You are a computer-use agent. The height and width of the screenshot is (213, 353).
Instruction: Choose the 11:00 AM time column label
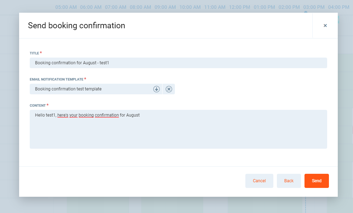[215, 7]
